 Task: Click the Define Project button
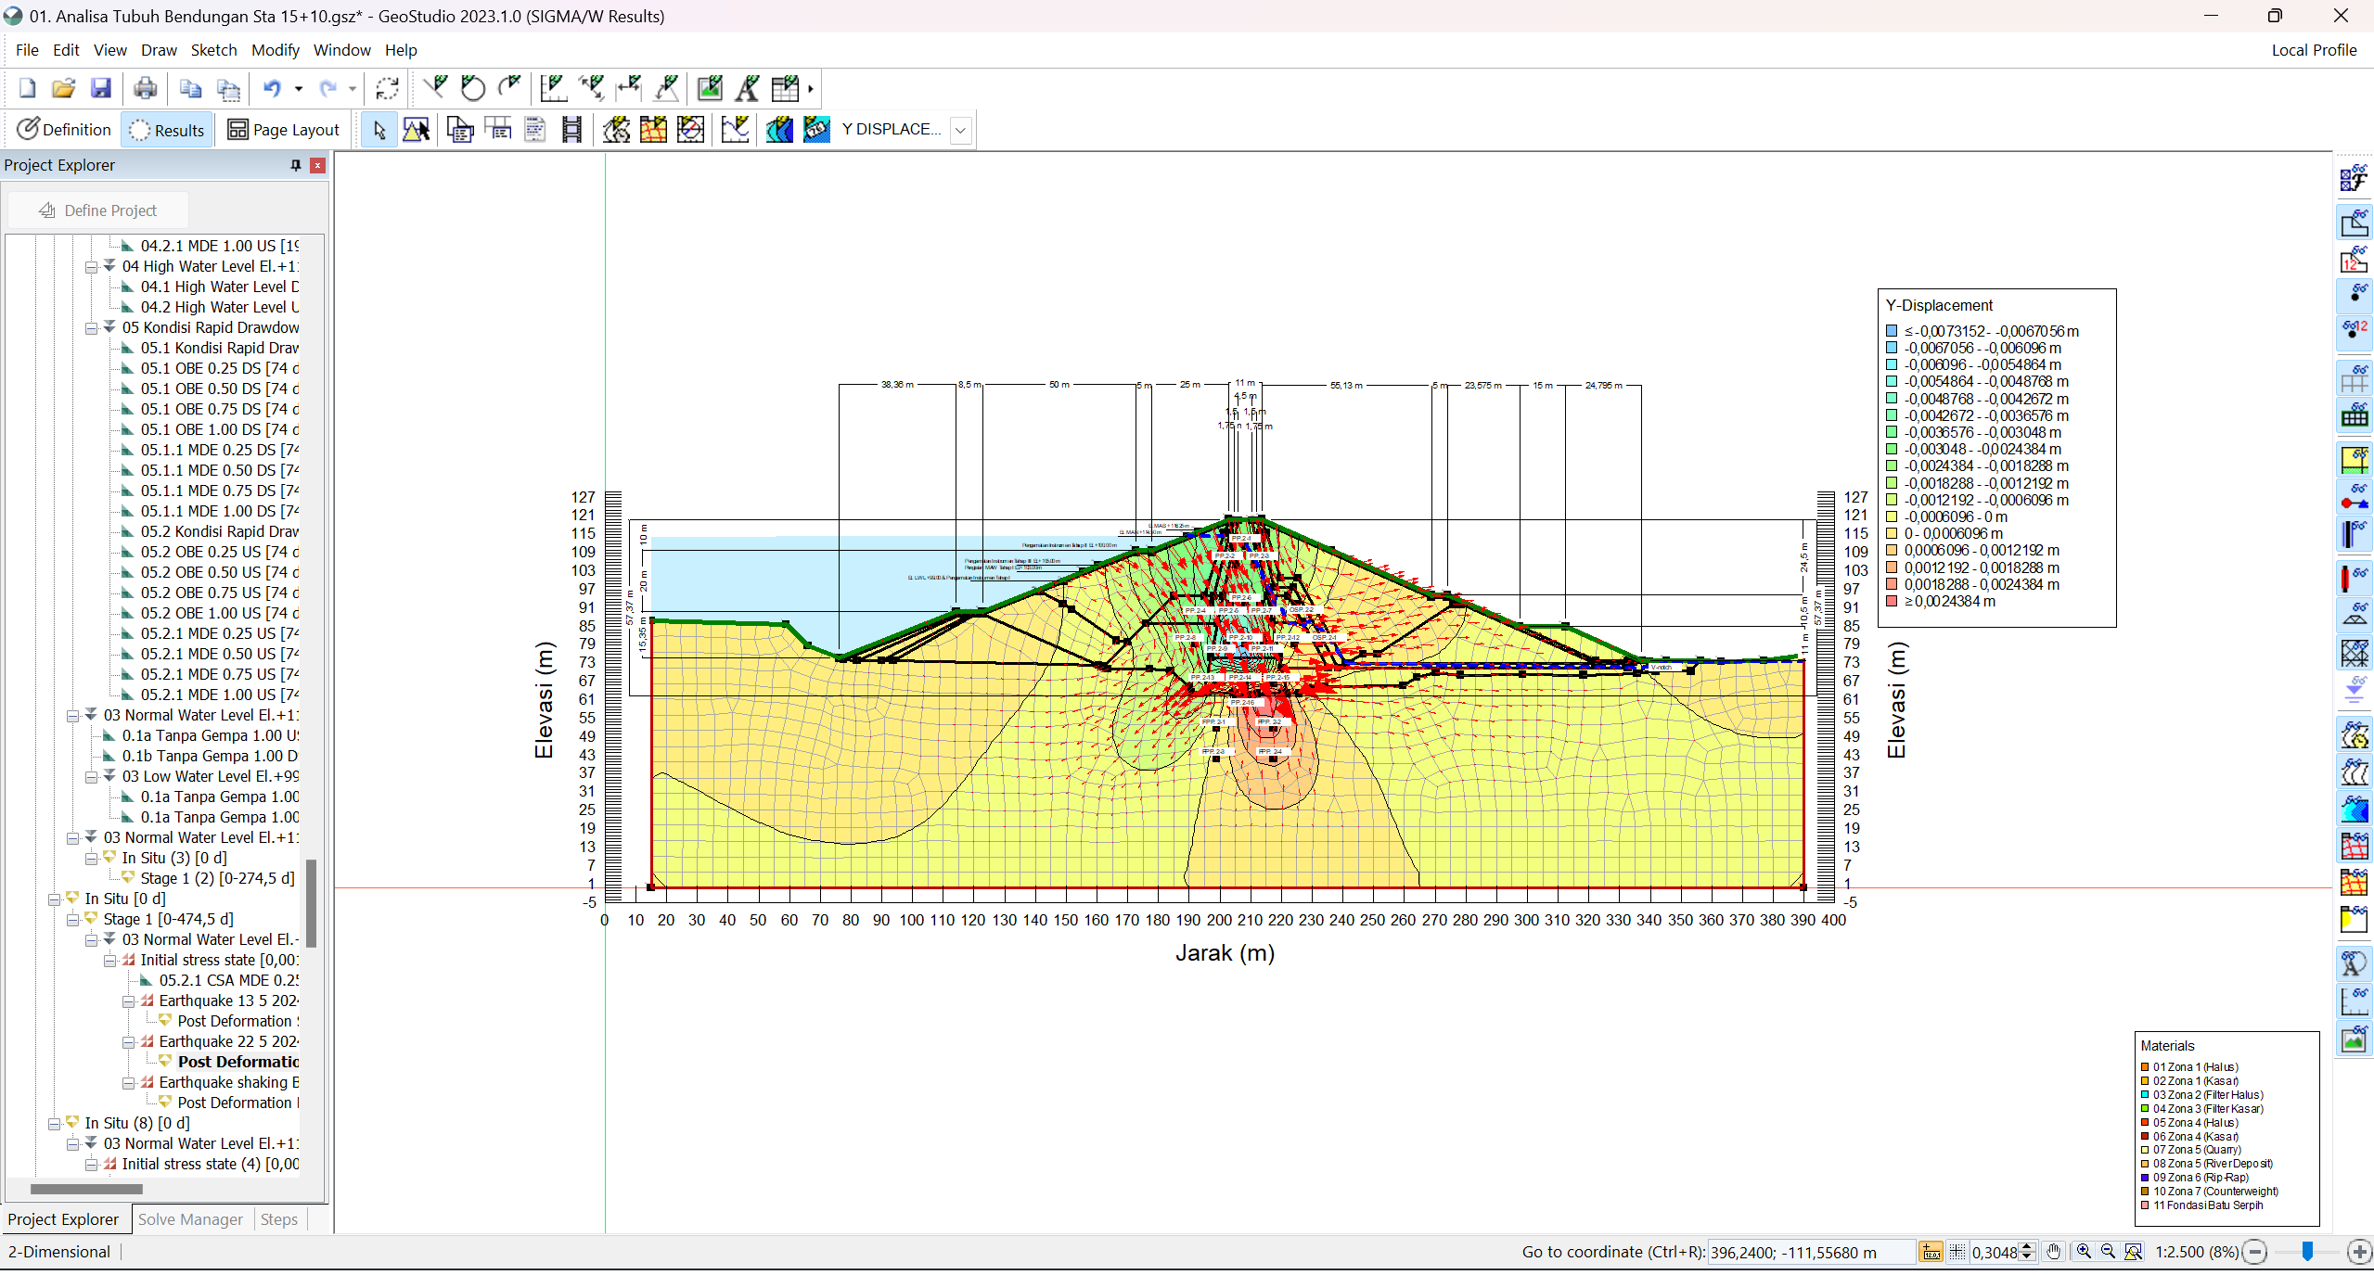98,210
